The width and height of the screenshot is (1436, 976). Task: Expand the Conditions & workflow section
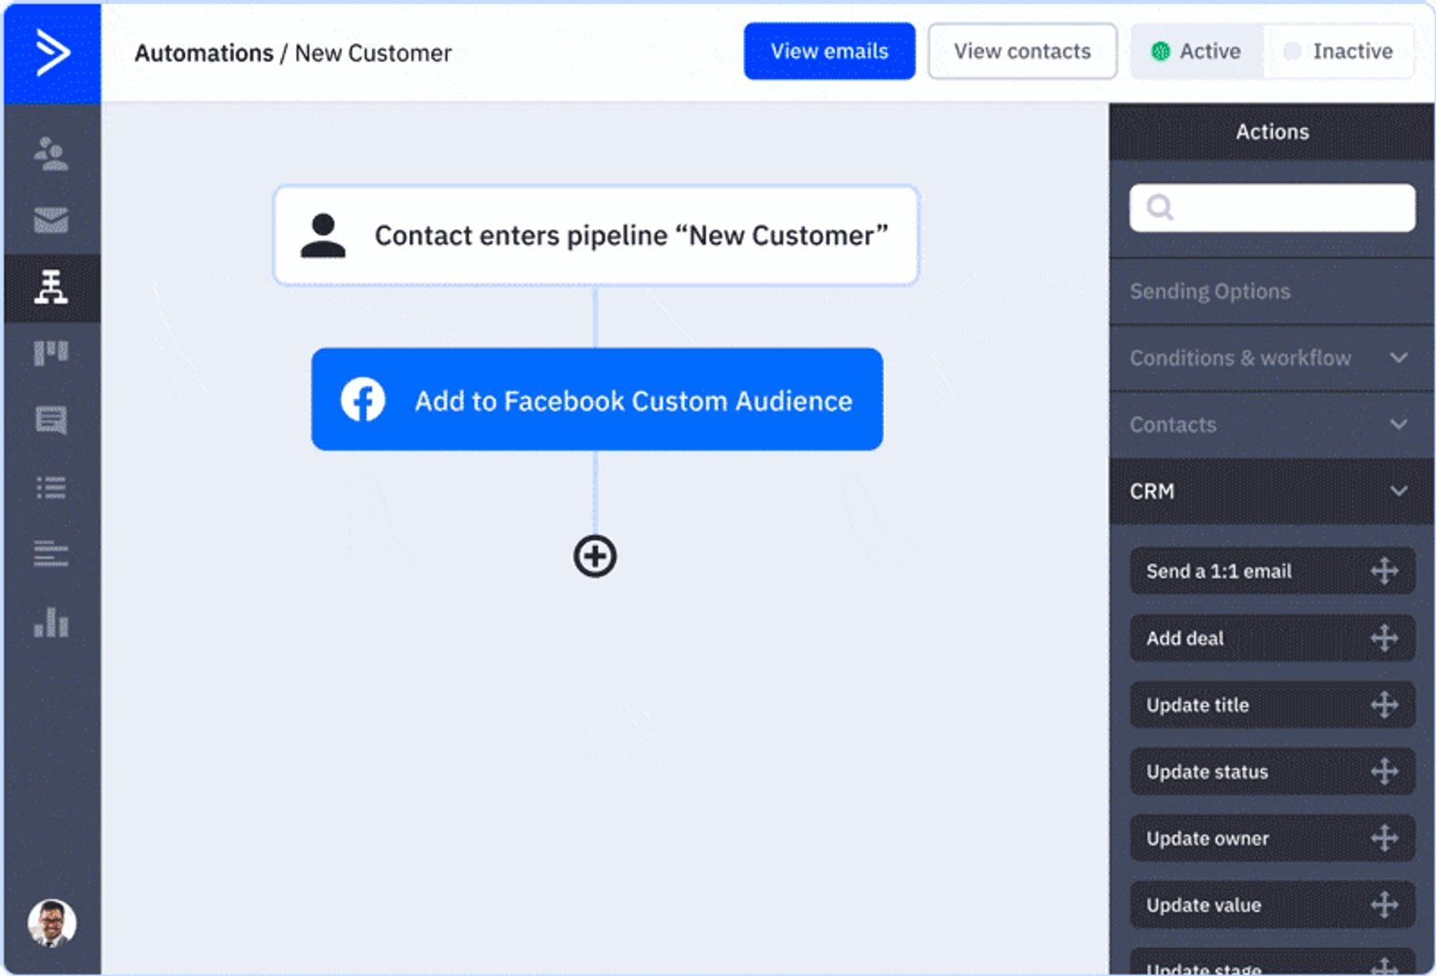1270,358
